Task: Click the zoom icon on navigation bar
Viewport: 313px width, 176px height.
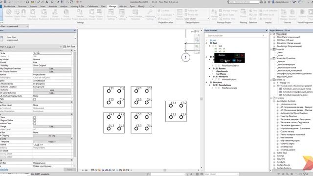Action: [197, 47]
